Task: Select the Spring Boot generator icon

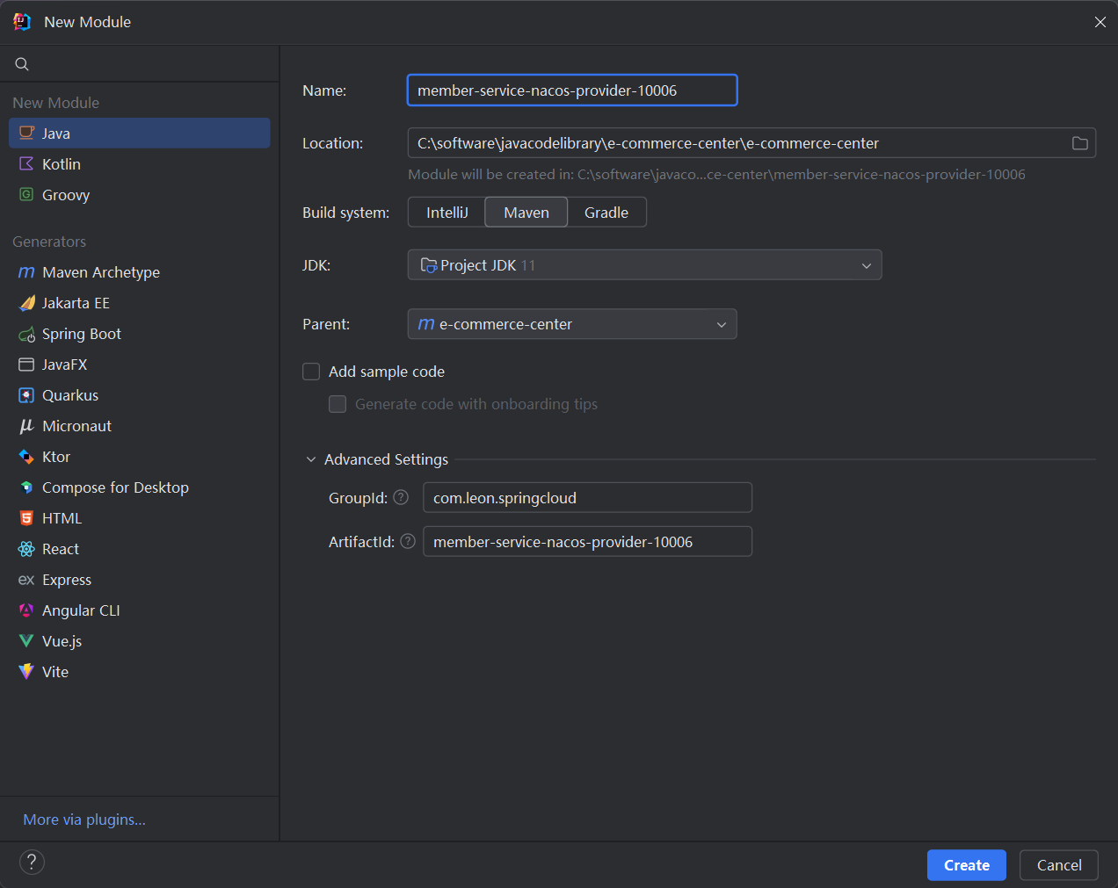Action: pyautogui.click(x=26, y=334)
